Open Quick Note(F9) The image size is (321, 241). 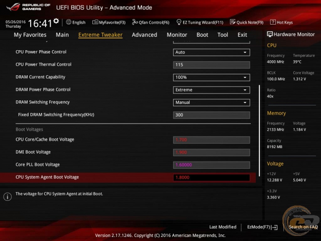pos(247,22)
